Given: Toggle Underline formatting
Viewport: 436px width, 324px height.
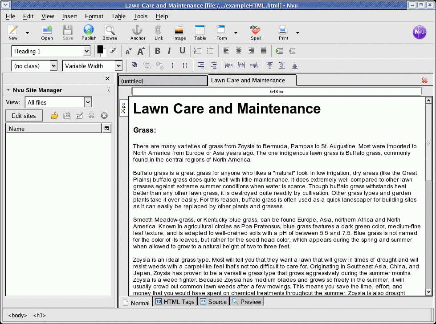Looking at the screenshot, I should point(182,51).
